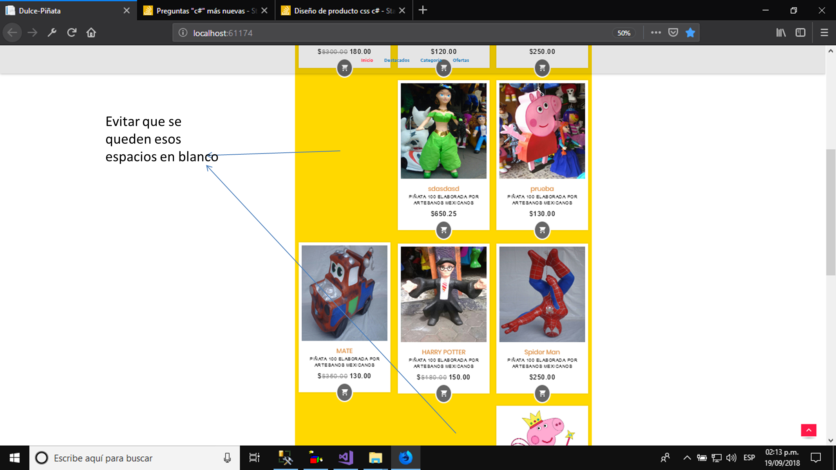Reset the 50% zoom level badge
The width and height of the screenshot is (836, 470).
[624, 33]
